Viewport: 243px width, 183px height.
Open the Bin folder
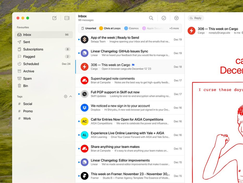pyautogui.click(x=44, y=86)
